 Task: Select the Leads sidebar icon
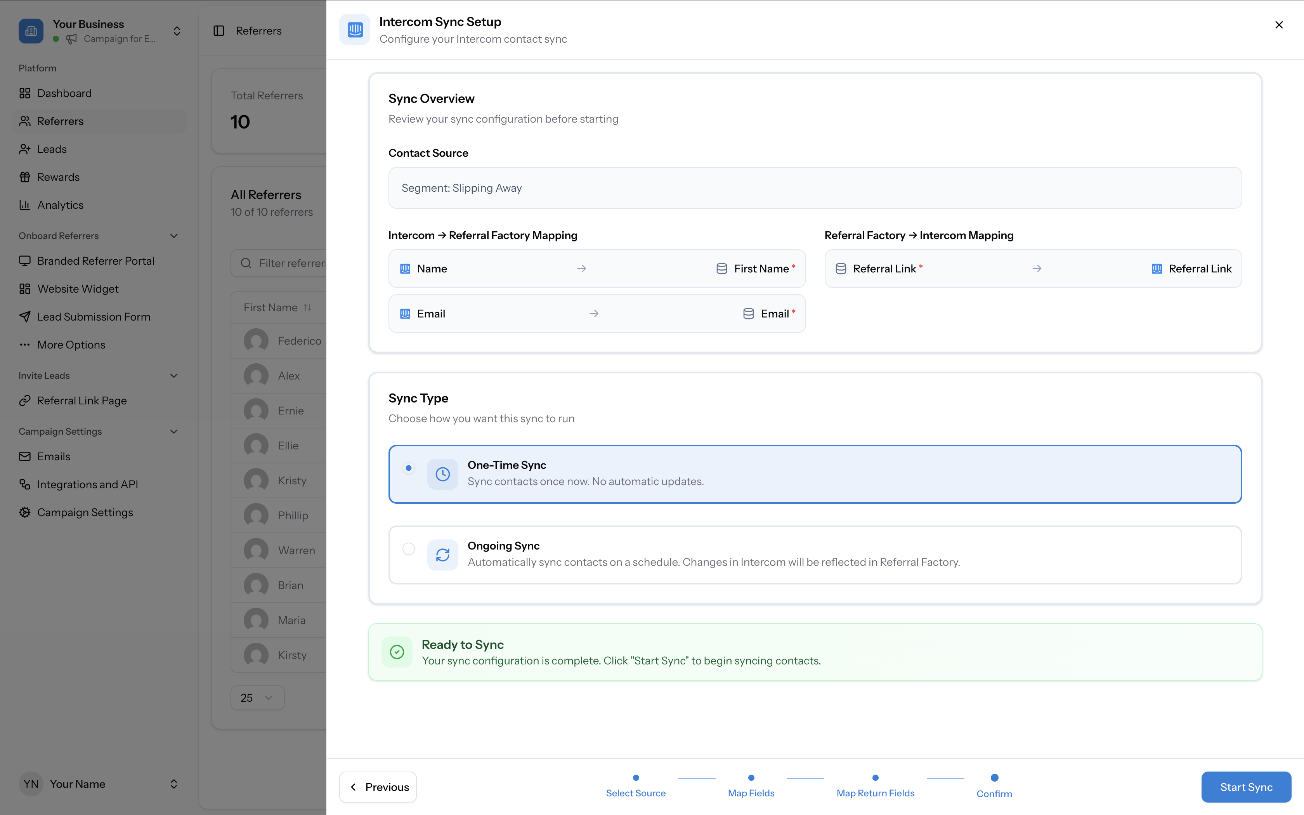pyautogui.click(x=25, y=149)
